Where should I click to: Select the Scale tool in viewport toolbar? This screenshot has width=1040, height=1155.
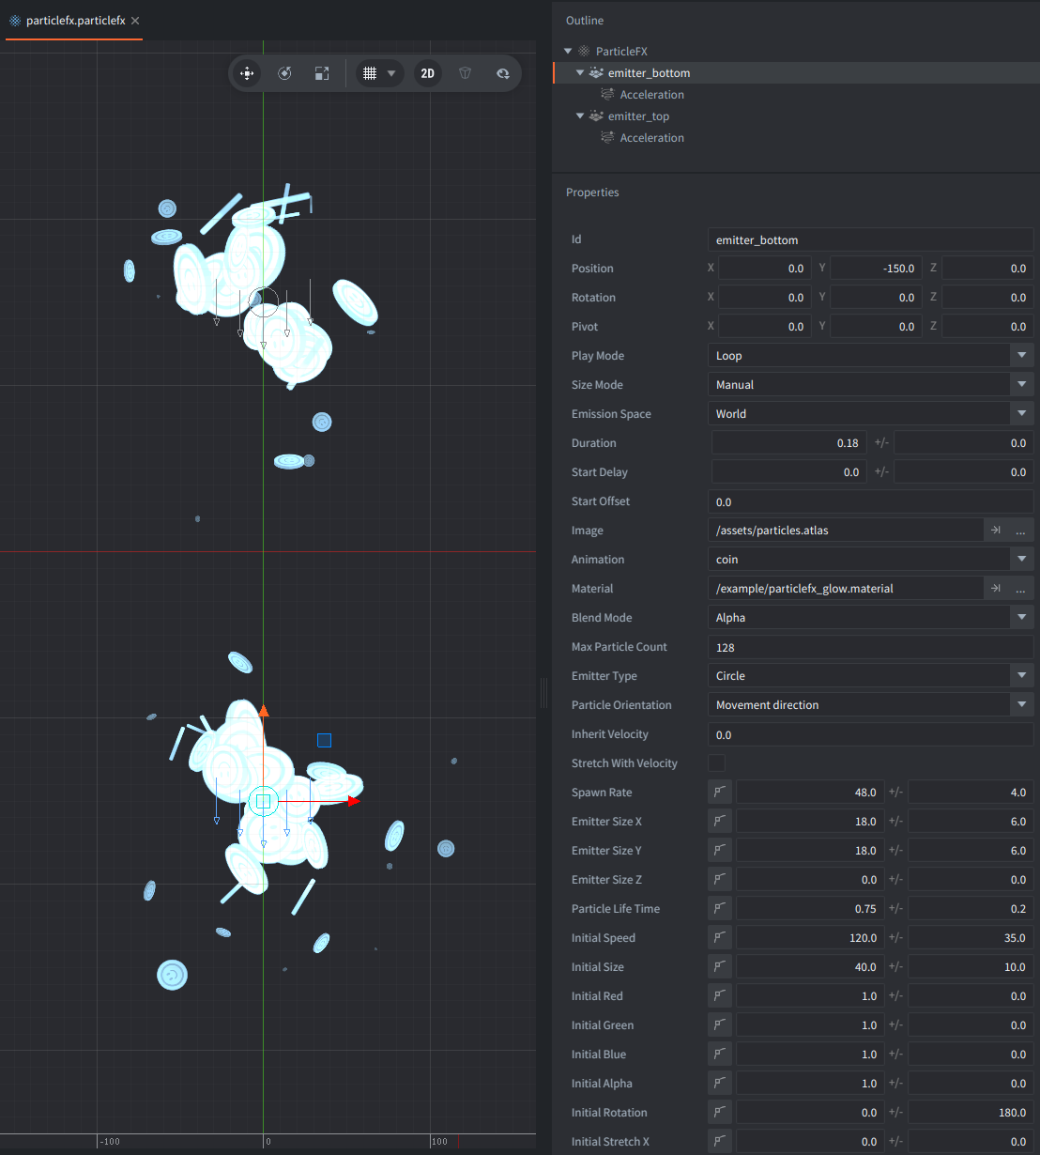click(322, 73)
